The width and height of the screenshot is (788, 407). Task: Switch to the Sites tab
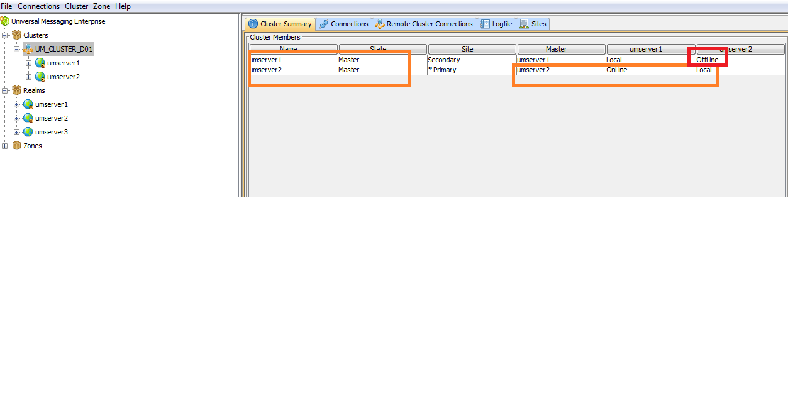[x=533, y=24]
